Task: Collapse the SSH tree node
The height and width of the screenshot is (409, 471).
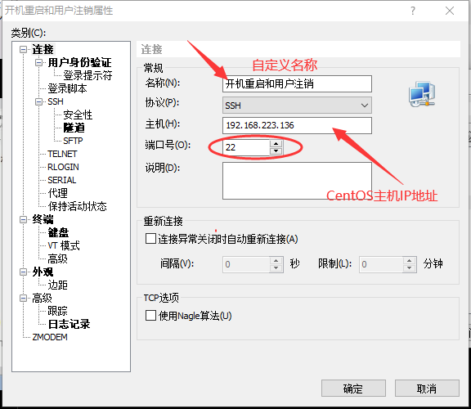Action: point(38,101)
